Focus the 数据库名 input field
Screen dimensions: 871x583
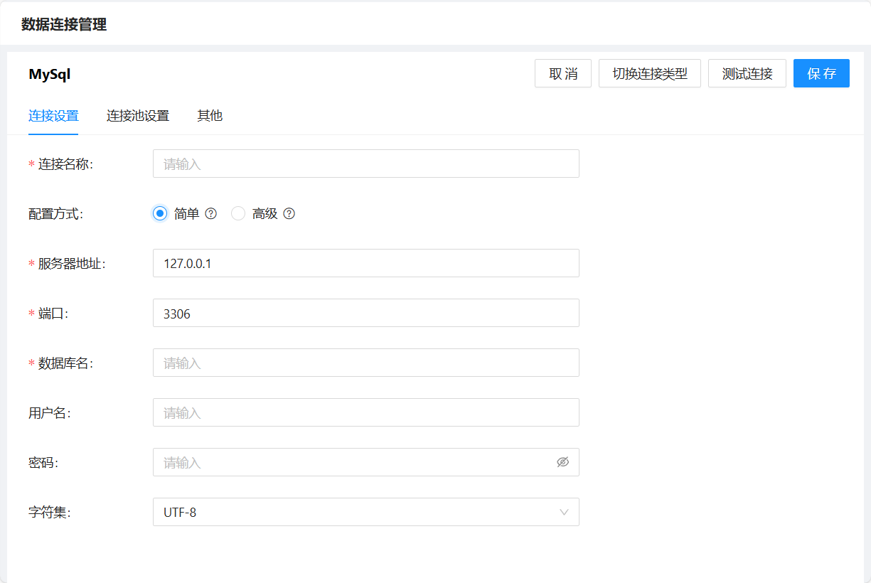pos(365,363)
